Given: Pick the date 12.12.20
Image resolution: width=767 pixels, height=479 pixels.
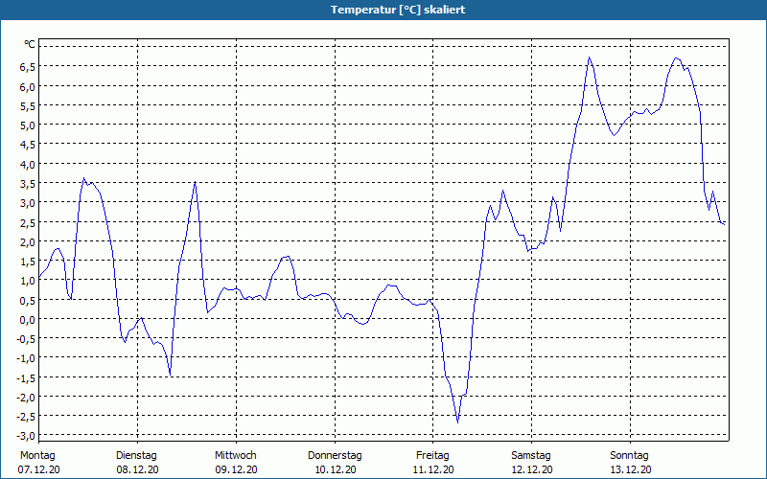Looking at the screenshot, I should pyautogui.click(x=532, y=469).
